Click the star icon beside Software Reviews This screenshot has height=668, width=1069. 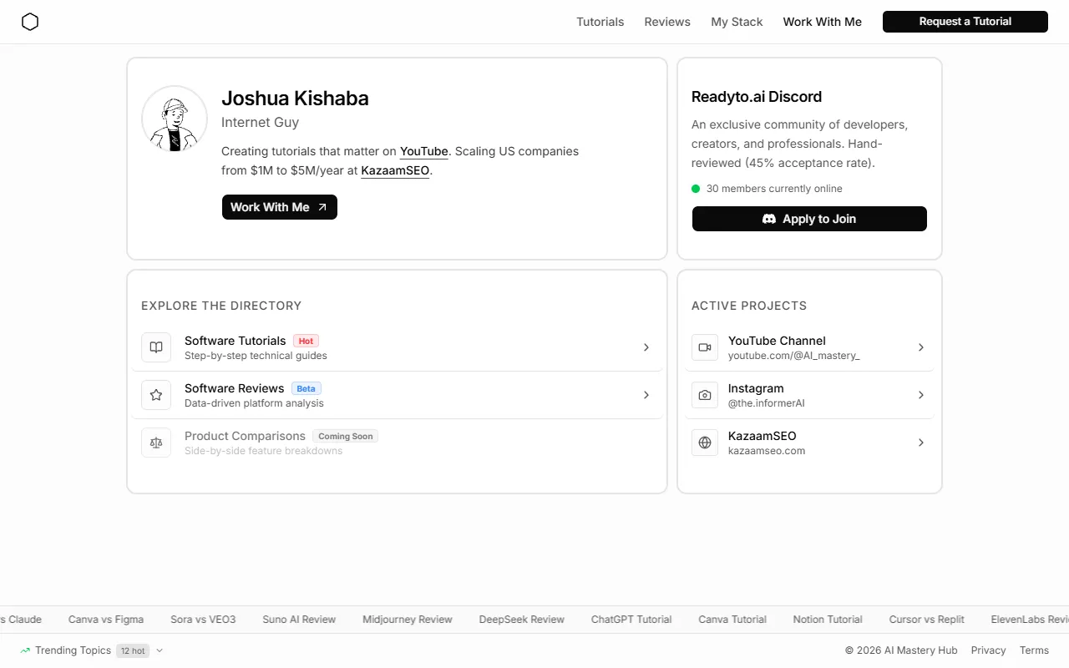pos(156,395)
